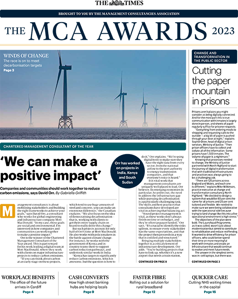
Task: Click the 'Workplace Benefits' teaser heading
Action: (28, 277)
